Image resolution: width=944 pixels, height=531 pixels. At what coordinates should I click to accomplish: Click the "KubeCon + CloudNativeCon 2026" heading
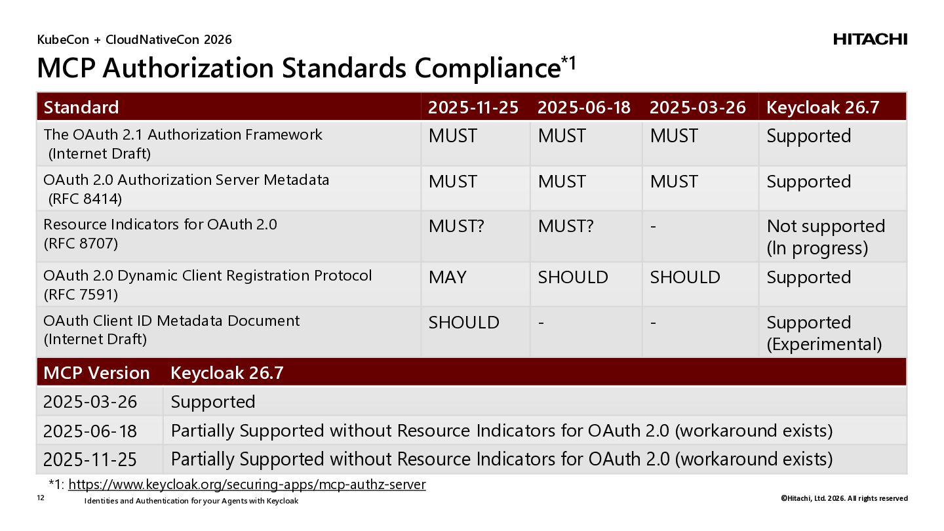(x=134, y=40)
